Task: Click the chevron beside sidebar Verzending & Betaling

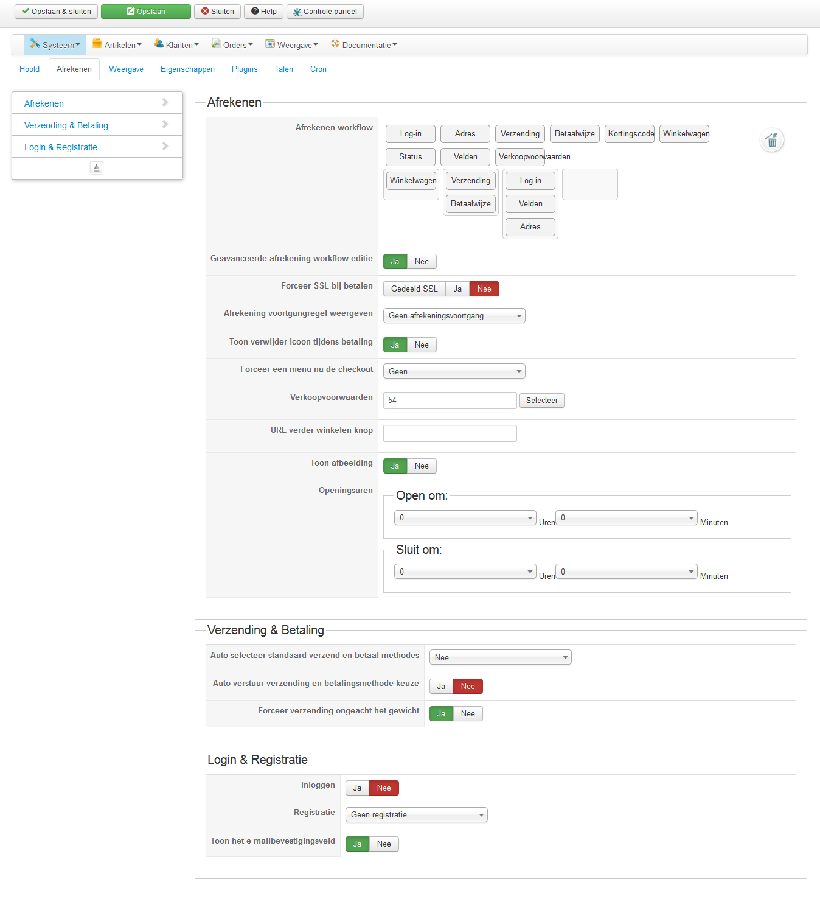Action: (x=165, y=124)
